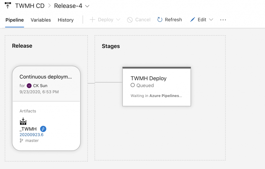The width and height of the screenshot is (265, 169).
Task: Click Waiting in Azure Pipelines message
Action: coord(156,96)
